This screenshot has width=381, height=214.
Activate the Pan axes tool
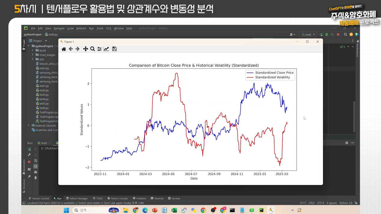point(86,49)
